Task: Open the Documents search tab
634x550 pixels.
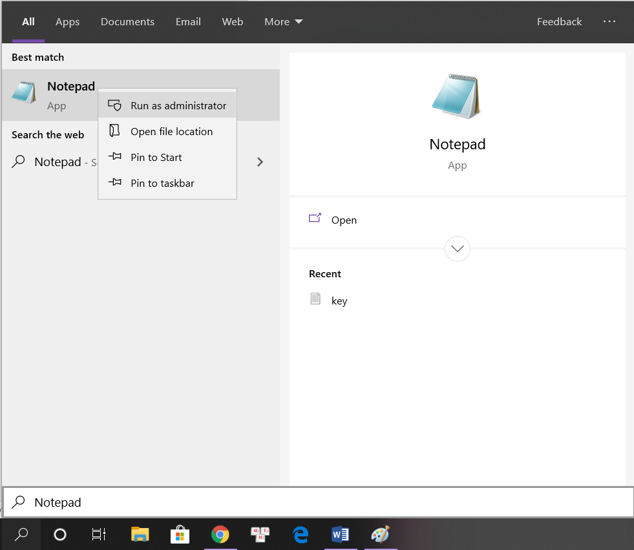Action: coord(127,22)
